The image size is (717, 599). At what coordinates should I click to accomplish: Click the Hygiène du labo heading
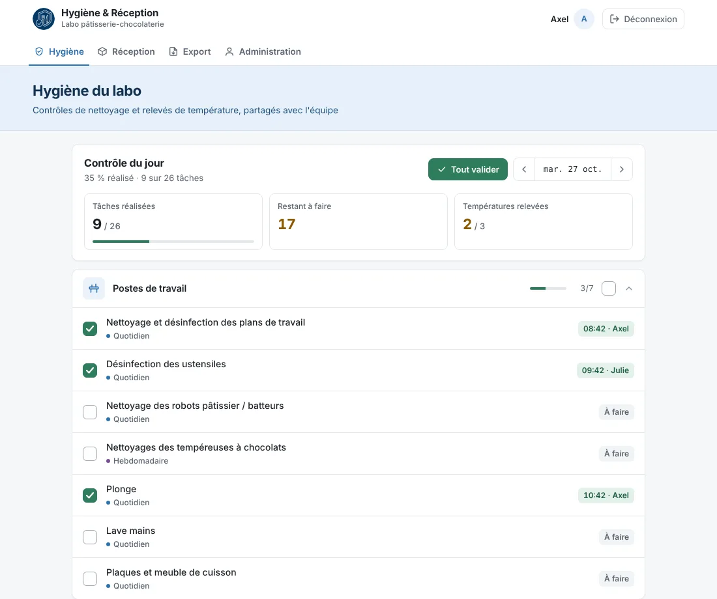pos(87,91)
